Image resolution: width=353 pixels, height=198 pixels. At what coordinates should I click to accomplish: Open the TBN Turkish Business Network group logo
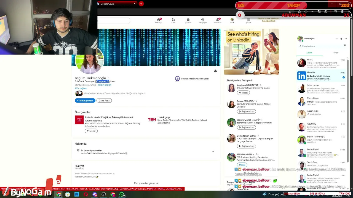(x=152, y=120)
